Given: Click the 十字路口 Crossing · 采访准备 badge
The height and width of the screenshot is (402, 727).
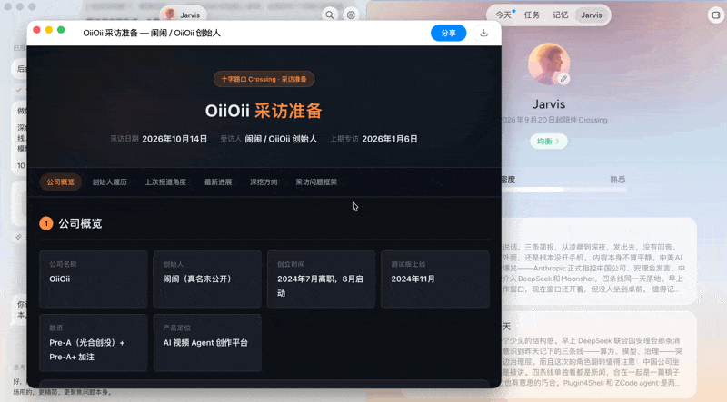Looking at the screenshot, I should (264, 79).
